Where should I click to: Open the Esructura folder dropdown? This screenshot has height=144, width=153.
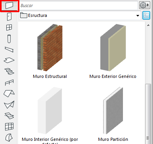[80, 15]
